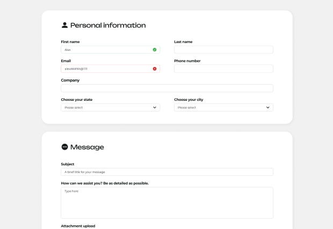The height and width of the screenshot is (229, 333).
Task: Click the 'How can we assist you?' label
Action: click(x=105, y=183)
